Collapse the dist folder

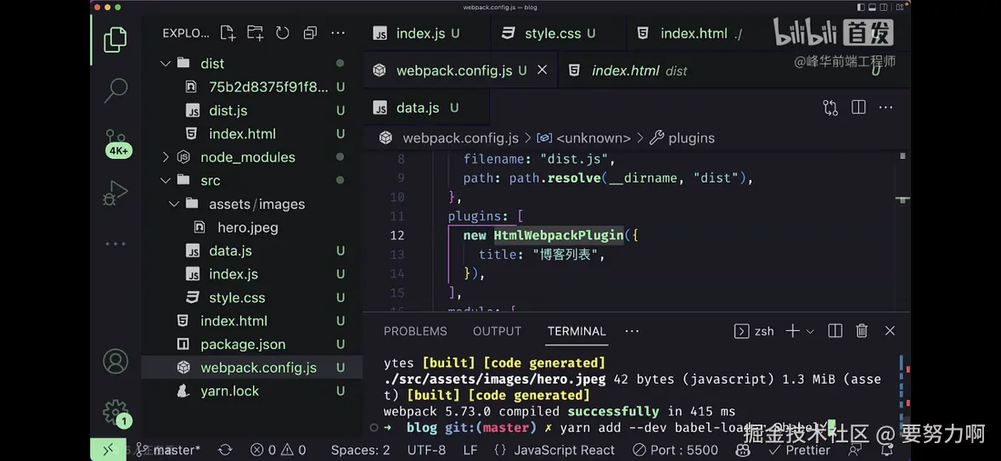click(166, 64)
